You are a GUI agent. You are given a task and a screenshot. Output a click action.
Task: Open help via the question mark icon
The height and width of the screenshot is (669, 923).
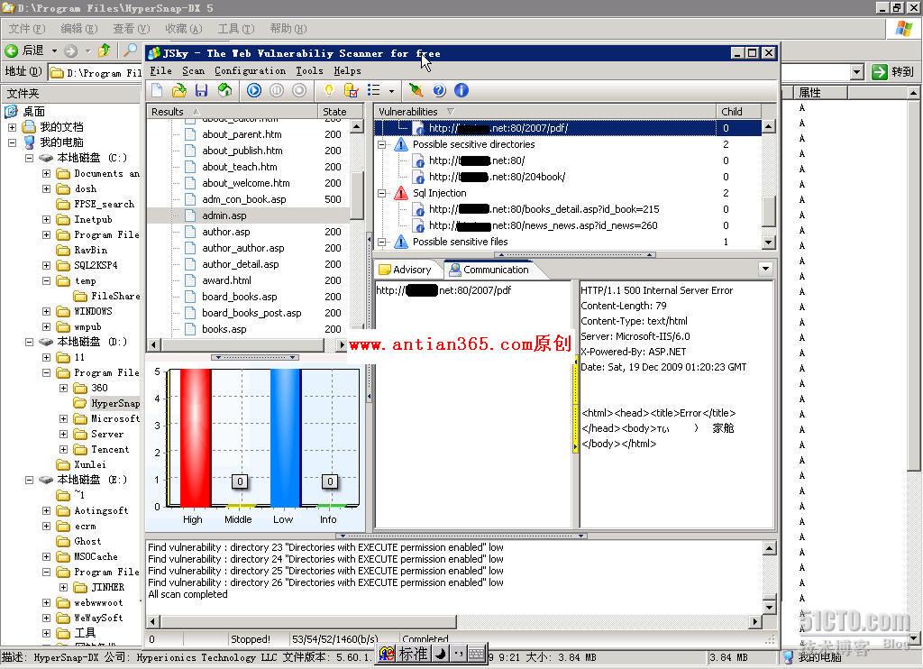tap(439, 90)
